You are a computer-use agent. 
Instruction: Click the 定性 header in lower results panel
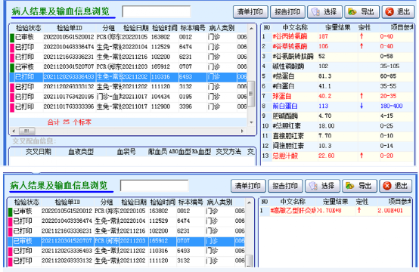pyautogui.click(x=362, y=202)
